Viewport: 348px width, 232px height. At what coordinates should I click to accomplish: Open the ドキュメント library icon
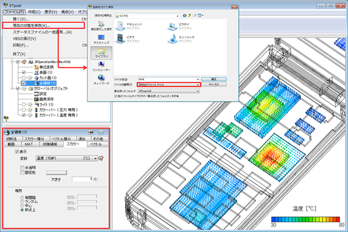120,26
